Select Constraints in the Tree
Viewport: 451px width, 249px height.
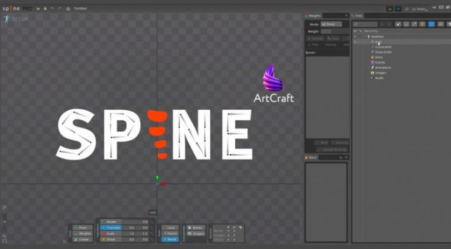click(381, 47)
